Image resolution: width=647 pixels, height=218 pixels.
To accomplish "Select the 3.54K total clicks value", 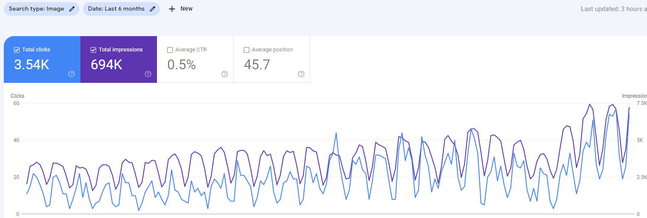I will 31,65.
